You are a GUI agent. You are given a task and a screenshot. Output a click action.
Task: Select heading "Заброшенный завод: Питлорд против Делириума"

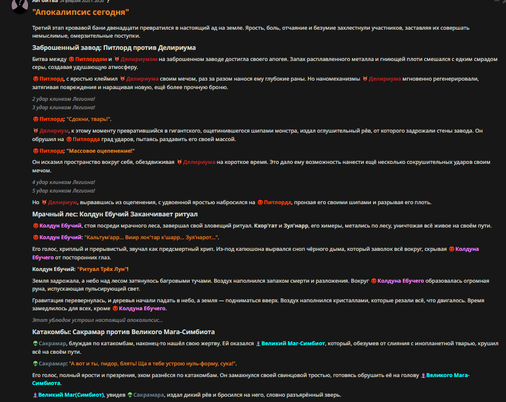[x=114, y=47]
